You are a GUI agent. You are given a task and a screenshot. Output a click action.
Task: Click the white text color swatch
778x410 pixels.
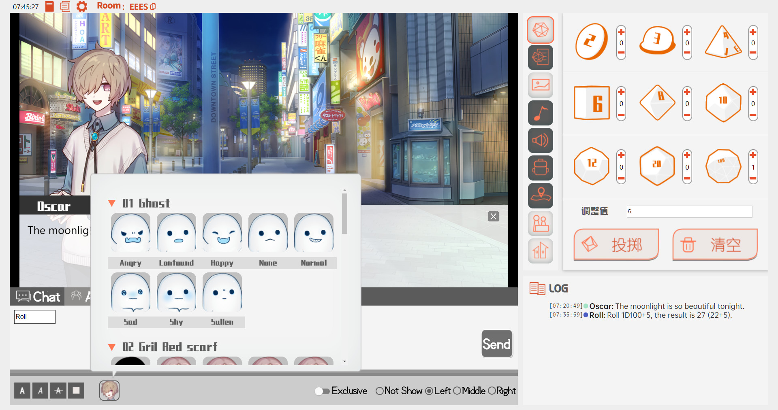tap(76, 391)
